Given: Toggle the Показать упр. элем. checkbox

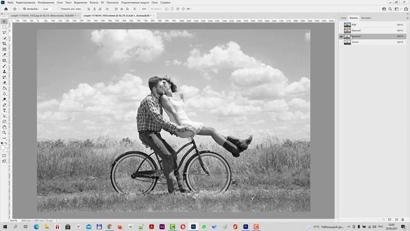Looking at the screenshot, I should [59, 9].
